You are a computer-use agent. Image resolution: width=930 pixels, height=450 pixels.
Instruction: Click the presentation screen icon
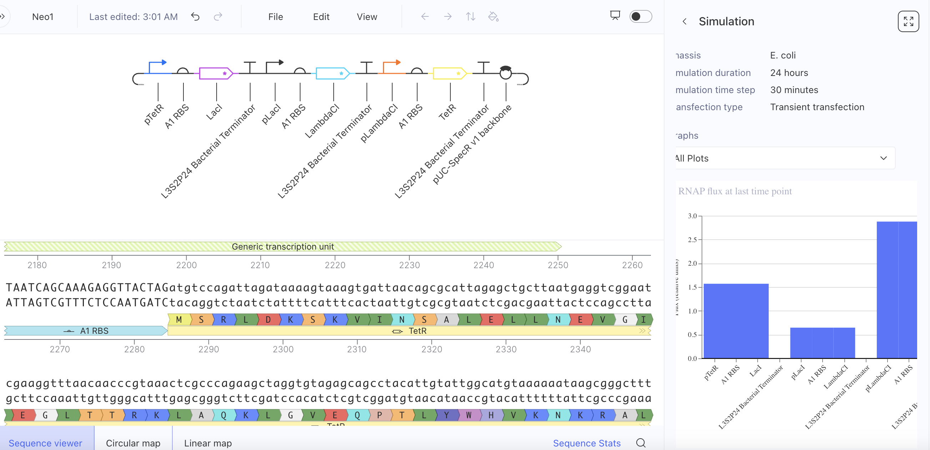point(615,16)
